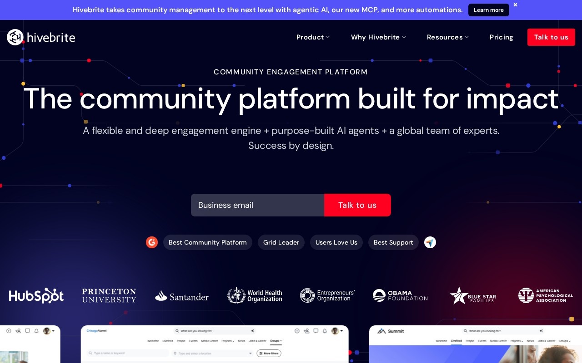Click the G2 logo icon
Image resolution: width=582 pixels, height=363 pixels.
coord(152,242)
